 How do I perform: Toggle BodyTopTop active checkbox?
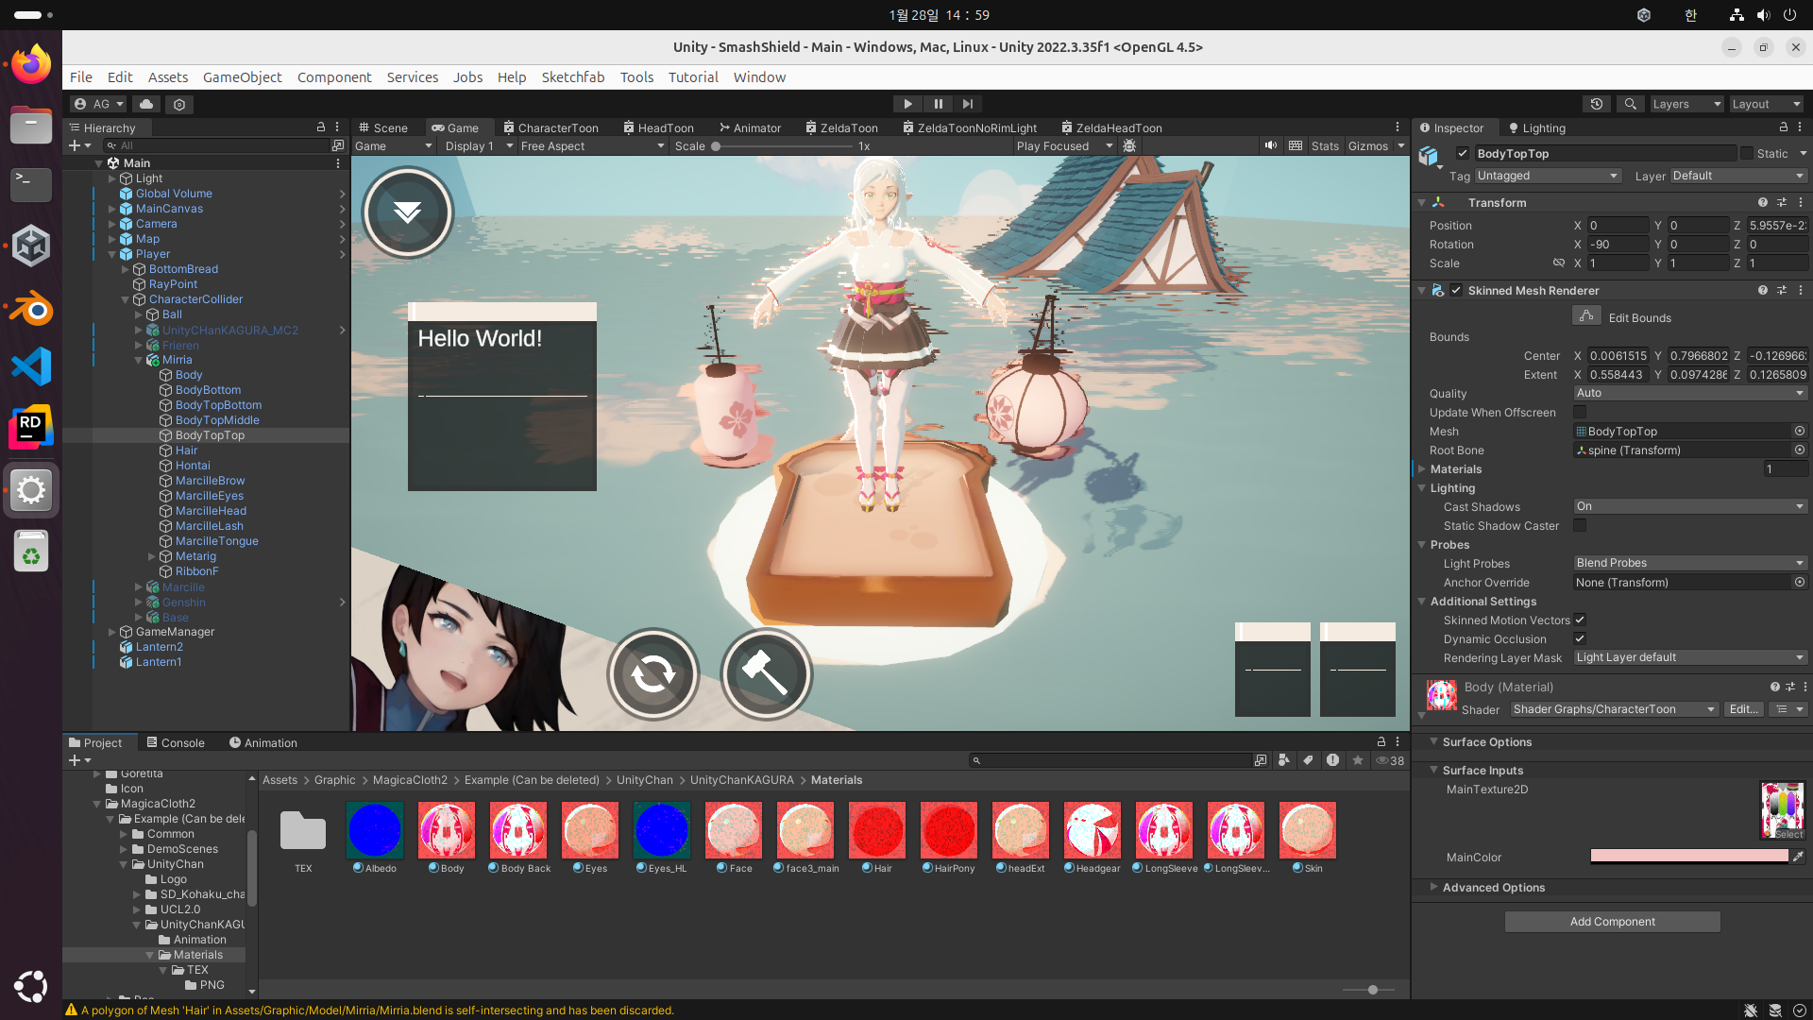click(1463, 153)
